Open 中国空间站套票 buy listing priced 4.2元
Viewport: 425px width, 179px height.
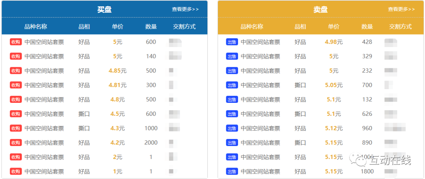[44, 143]
